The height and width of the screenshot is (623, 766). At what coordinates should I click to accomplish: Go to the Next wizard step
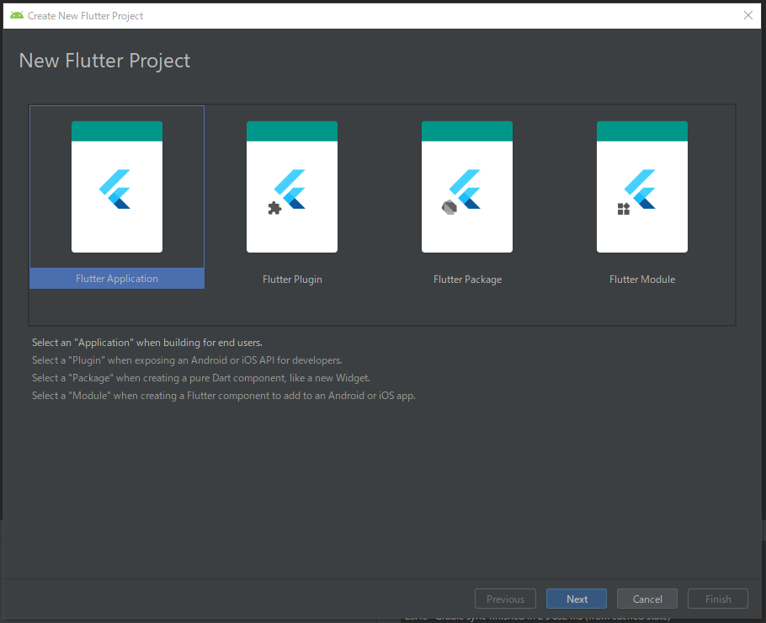click(577, 599)
